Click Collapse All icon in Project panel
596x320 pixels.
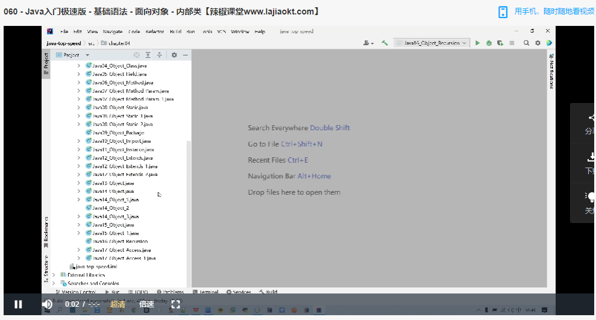coord(160,55)
